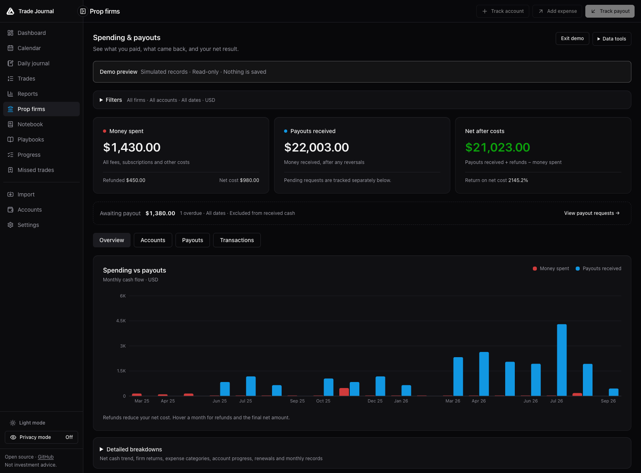Switch to the Payouts tab

coord(193,240)
